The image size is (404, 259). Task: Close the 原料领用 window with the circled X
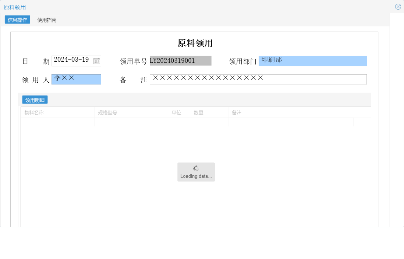(x=398, y=6)
